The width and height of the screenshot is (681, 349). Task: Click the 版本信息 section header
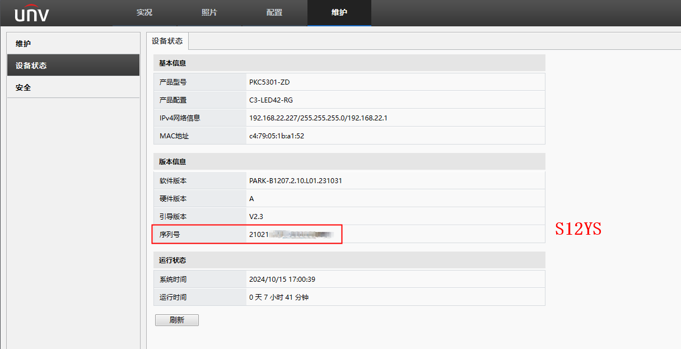point(349,161)
